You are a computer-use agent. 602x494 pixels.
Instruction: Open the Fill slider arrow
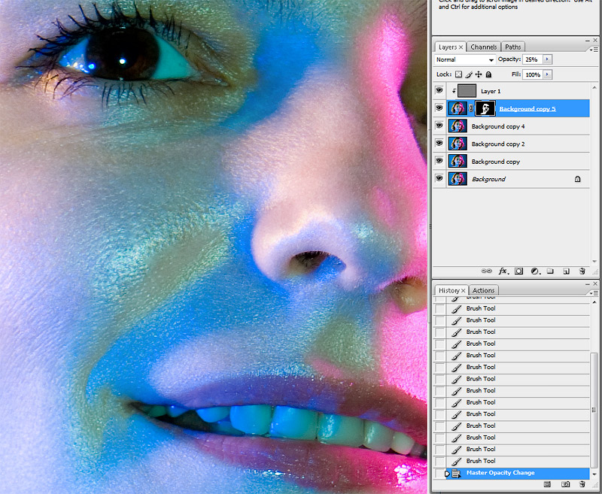[548, 74]
